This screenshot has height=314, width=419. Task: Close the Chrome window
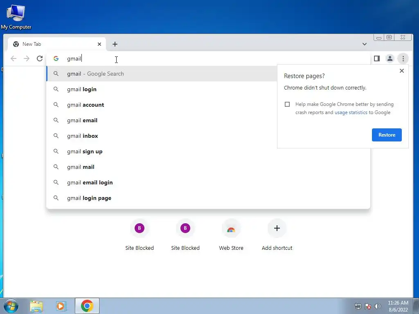click(403, 37)
